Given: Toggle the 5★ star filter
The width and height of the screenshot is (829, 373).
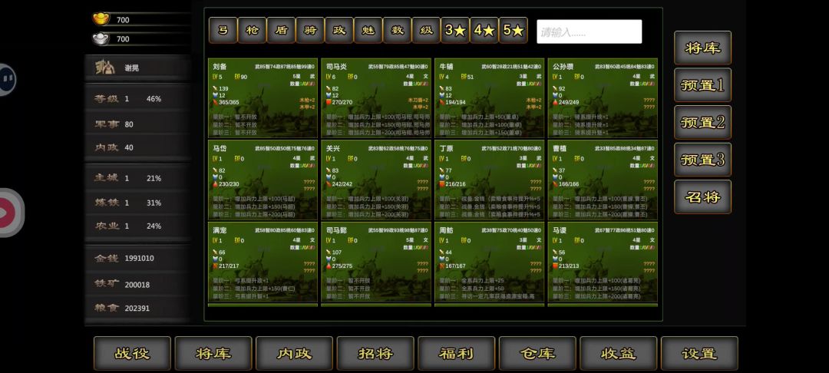Looking at the screenshot, I should tap(514, 31).
